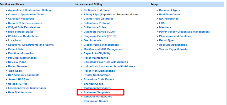The height and width of the screenshot is (105, 227).
Task: Open Provider Maintenance link
Action: point(22,58)
